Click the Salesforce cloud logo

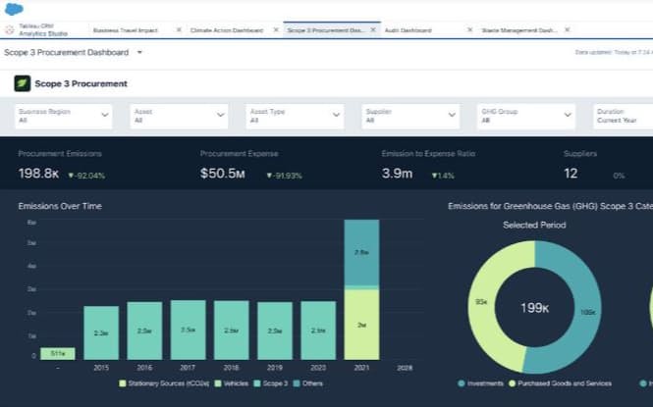pyautogui.click(x=14, y=9)
